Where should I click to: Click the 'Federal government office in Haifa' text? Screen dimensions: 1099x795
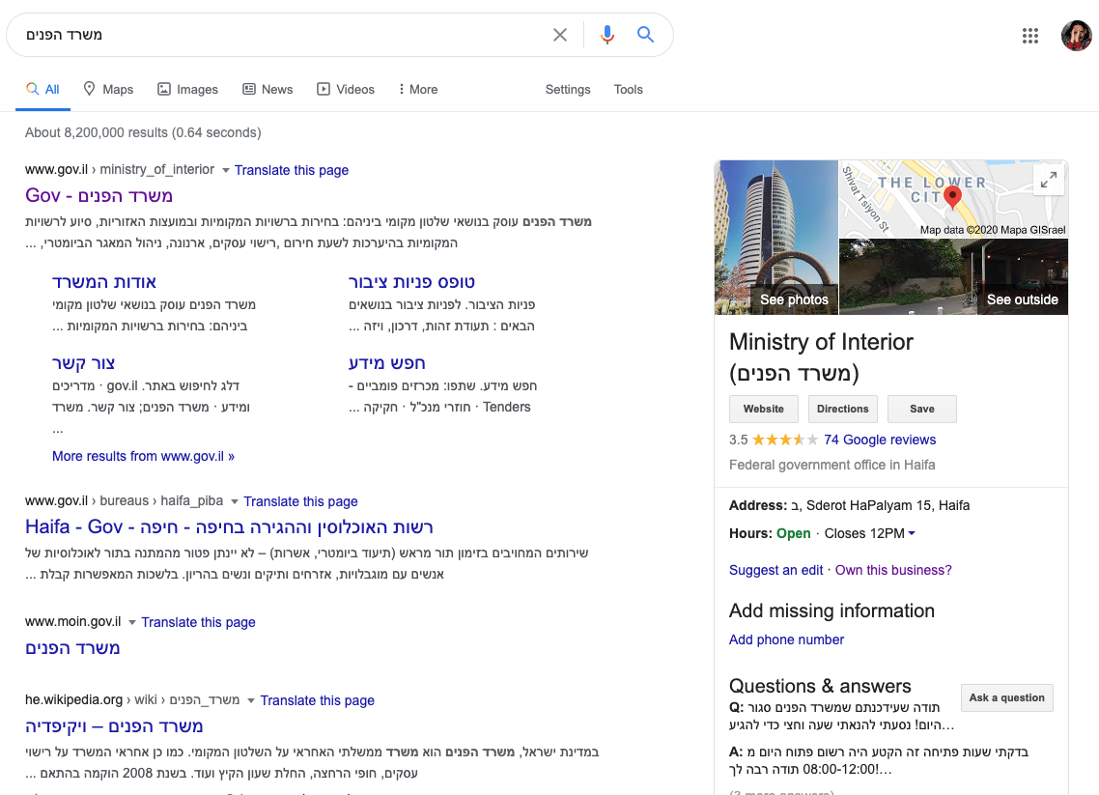[831, 465]
